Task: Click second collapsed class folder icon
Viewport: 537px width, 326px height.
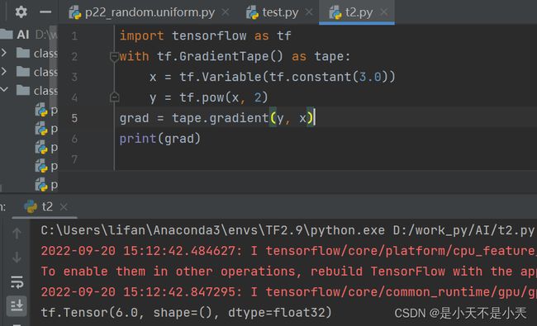Action: (x=23, y=72)
